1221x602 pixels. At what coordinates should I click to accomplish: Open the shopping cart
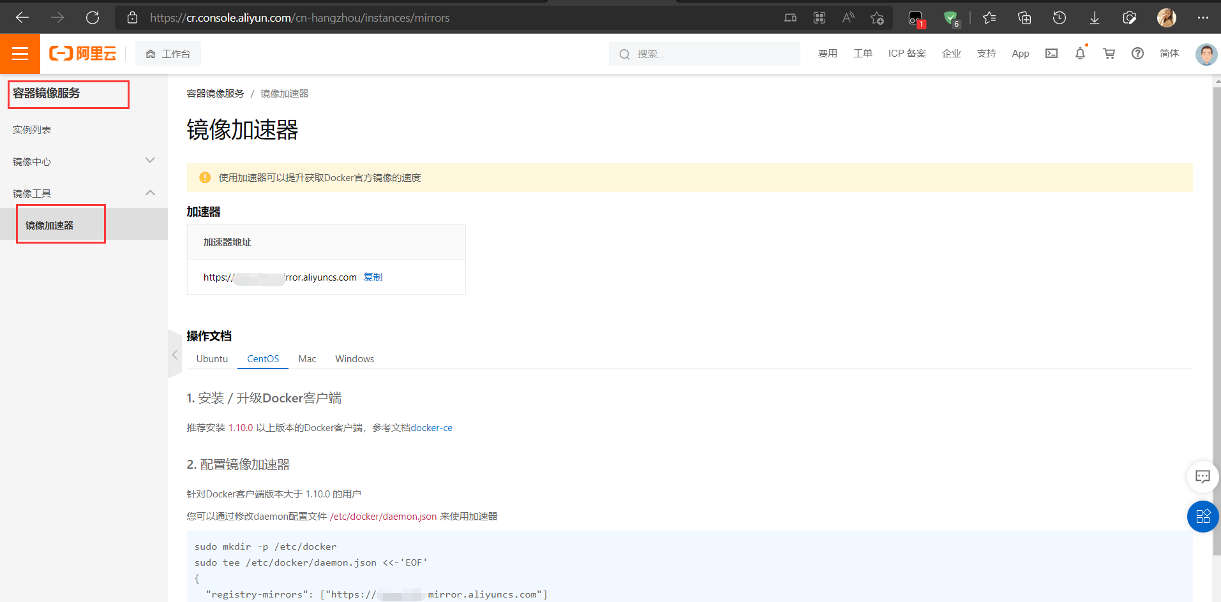point(1109,54)
